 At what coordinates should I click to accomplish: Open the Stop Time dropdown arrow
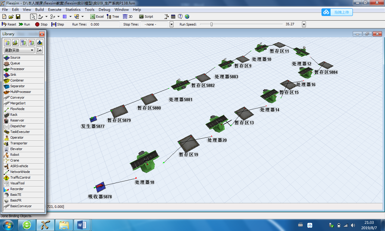pyautogui.click(x=171, y=24)
